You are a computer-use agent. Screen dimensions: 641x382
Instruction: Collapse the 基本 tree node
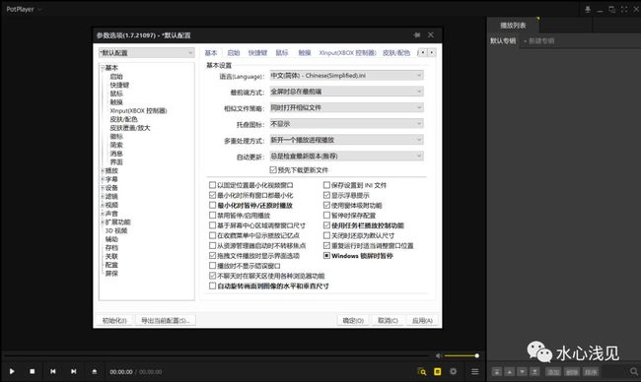click(x=103, y=68)
